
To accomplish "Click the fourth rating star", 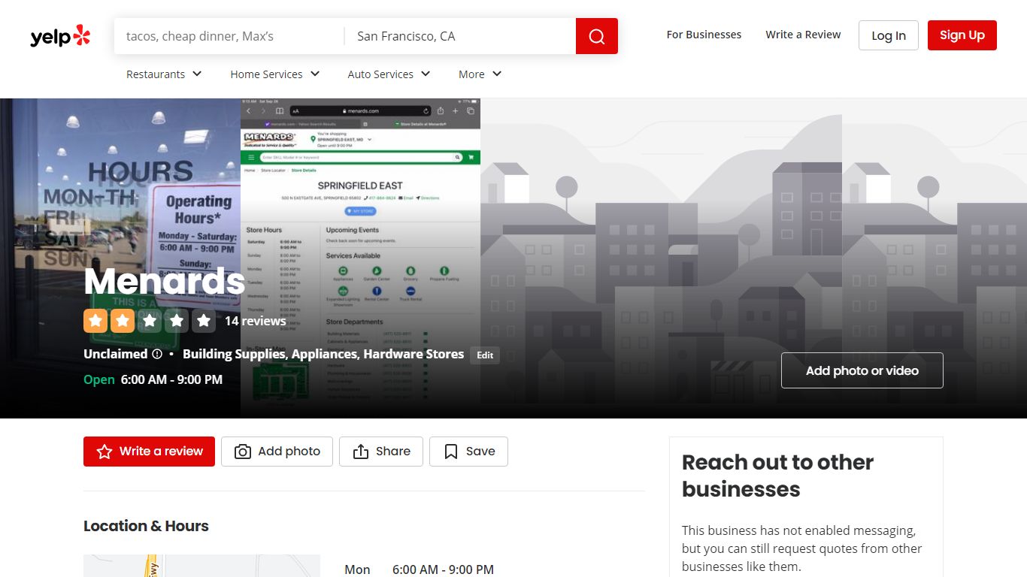I will tap(177, 321).
